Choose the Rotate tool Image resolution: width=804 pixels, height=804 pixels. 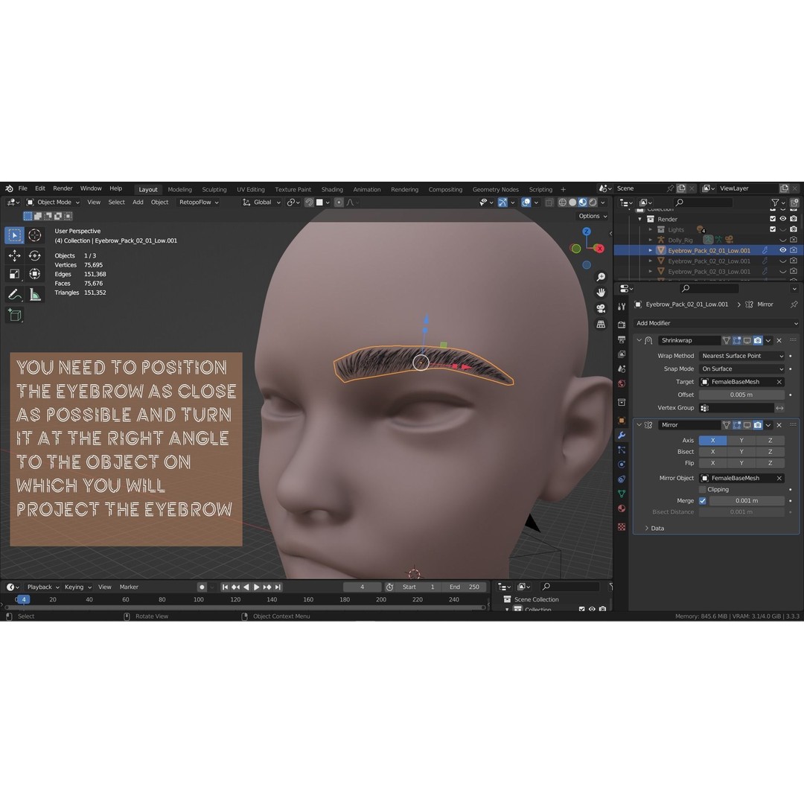pos(34,255)
